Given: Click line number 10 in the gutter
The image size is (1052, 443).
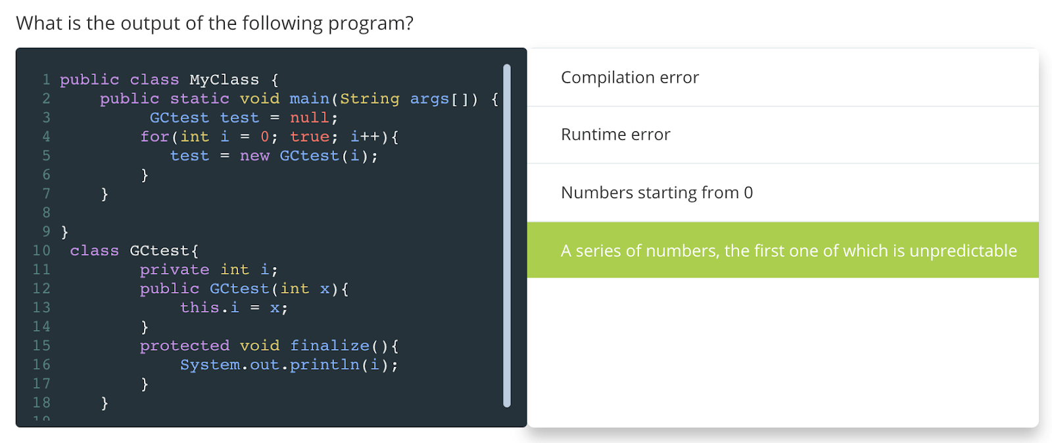Looking at the screenshot, I should point(41,251).
